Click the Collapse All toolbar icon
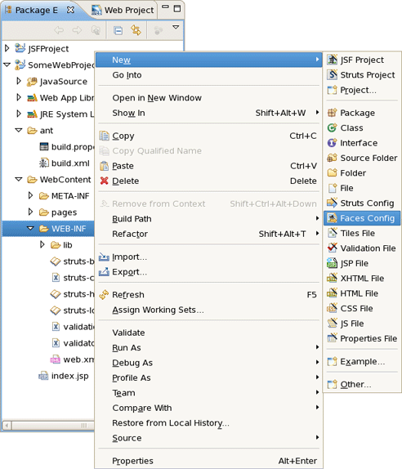This screenshot has height=469, width=402. (118, 30)
